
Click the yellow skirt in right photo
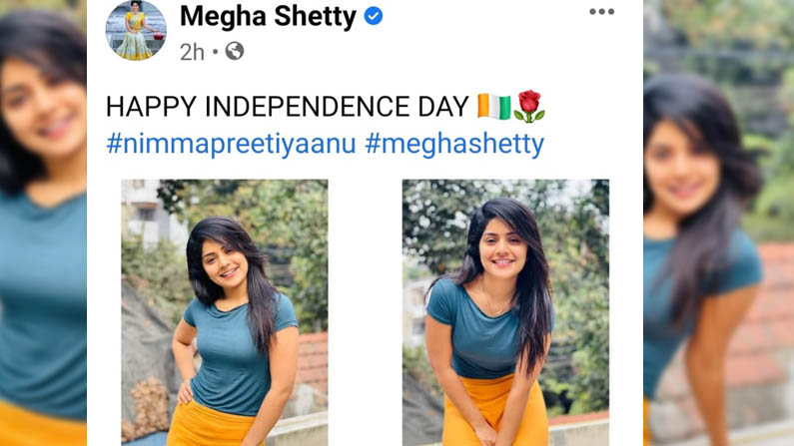494,411
